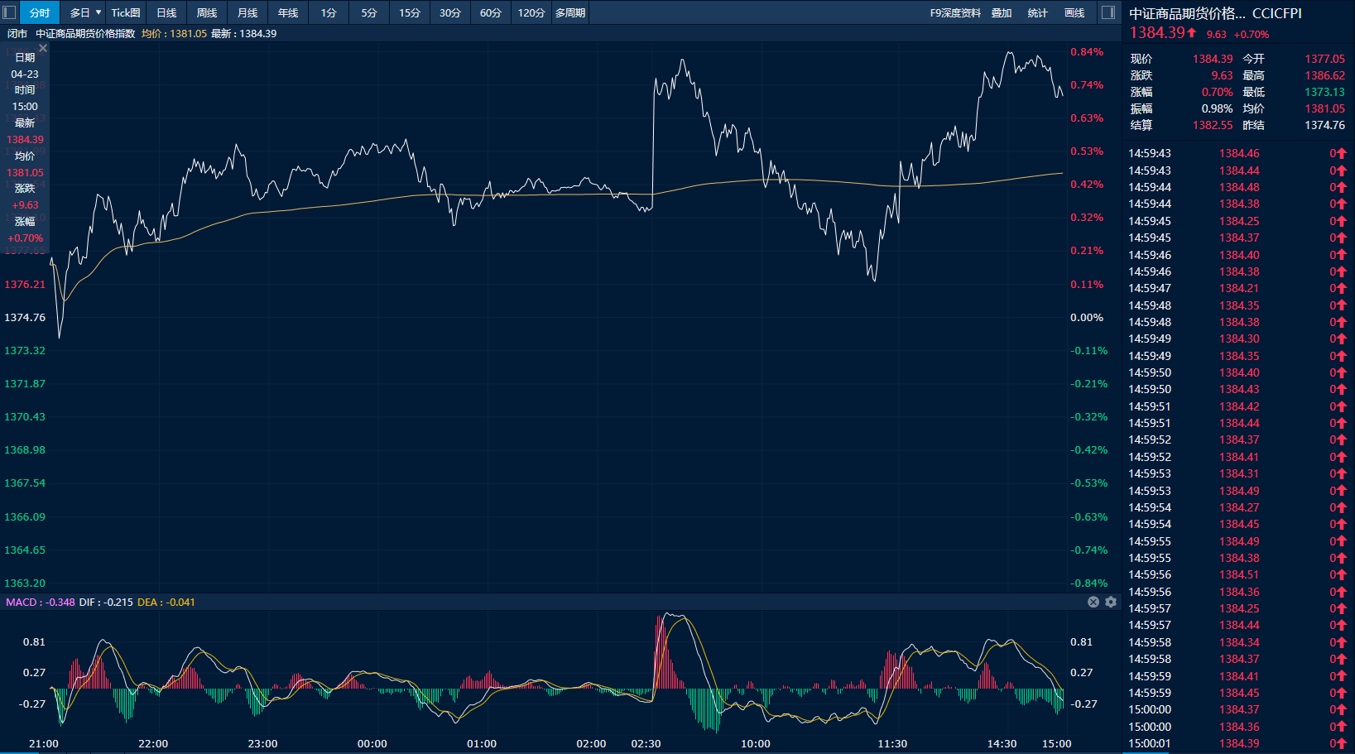This screenshot has width=1355, height=754.
Task: Switch to the 分时 tab
Action: pyautogui.click(x=39, y=12)
